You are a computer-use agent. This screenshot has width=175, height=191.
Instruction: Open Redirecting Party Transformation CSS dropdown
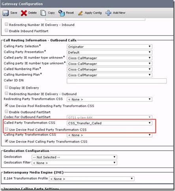coord(109,99)
